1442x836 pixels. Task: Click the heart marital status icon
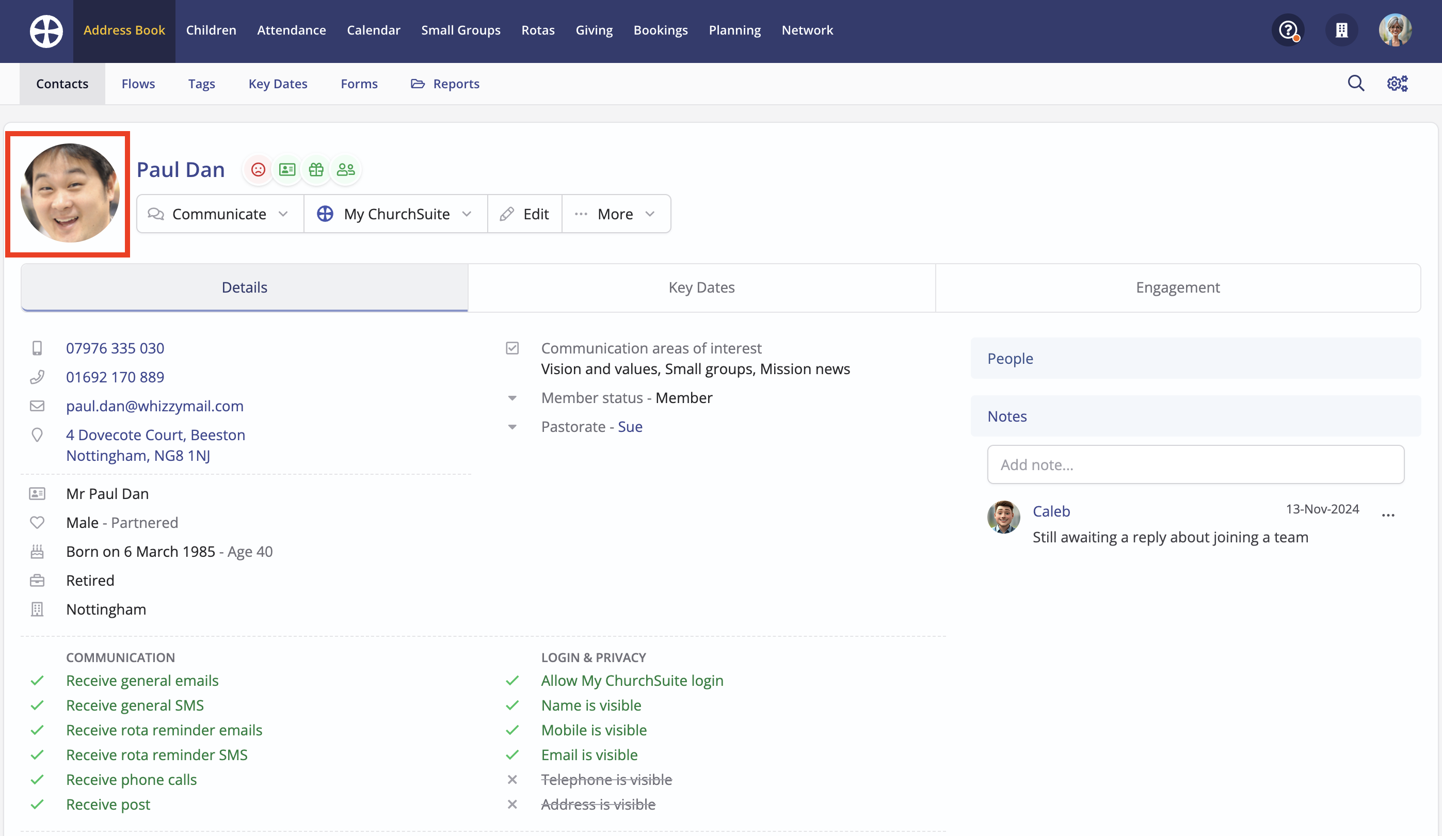(x=37, y=523)
